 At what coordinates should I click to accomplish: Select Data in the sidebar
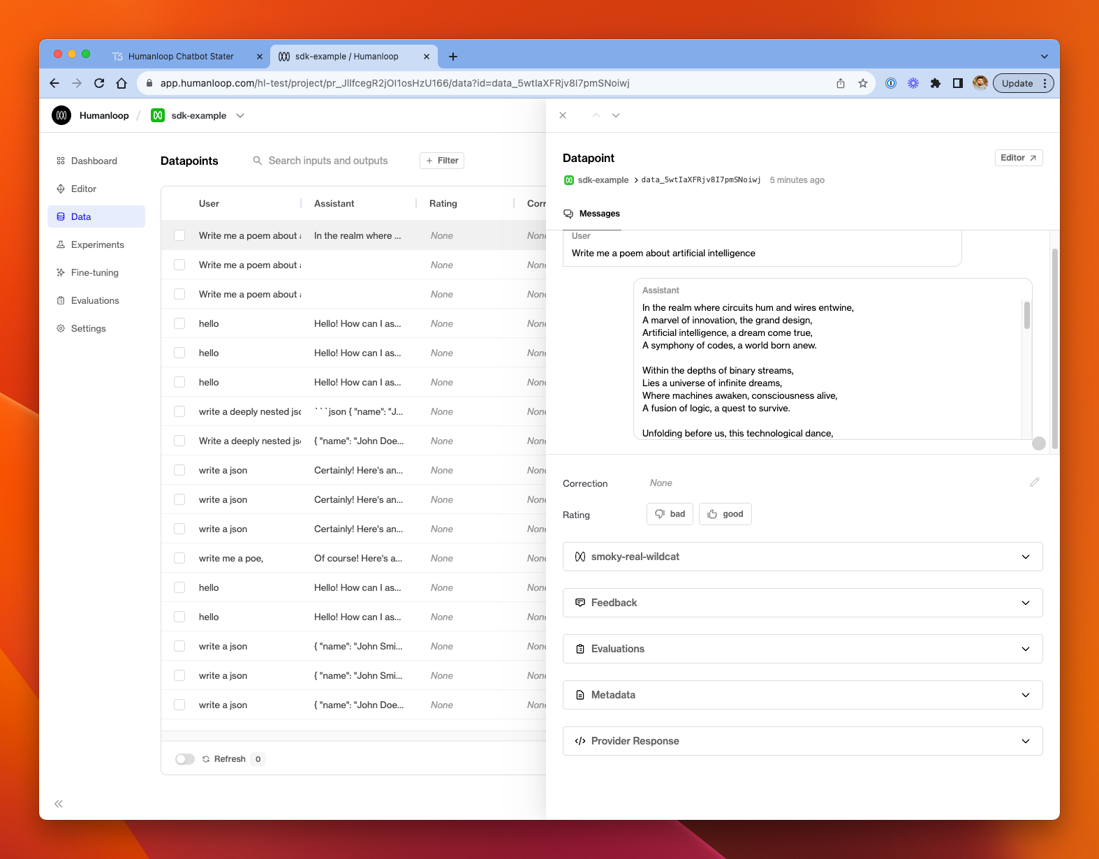[x=96, y=216]
